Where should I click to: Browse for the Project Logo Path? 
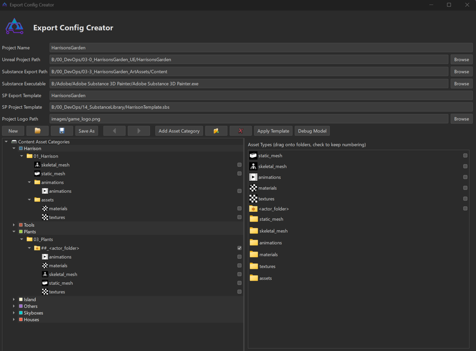461,119
